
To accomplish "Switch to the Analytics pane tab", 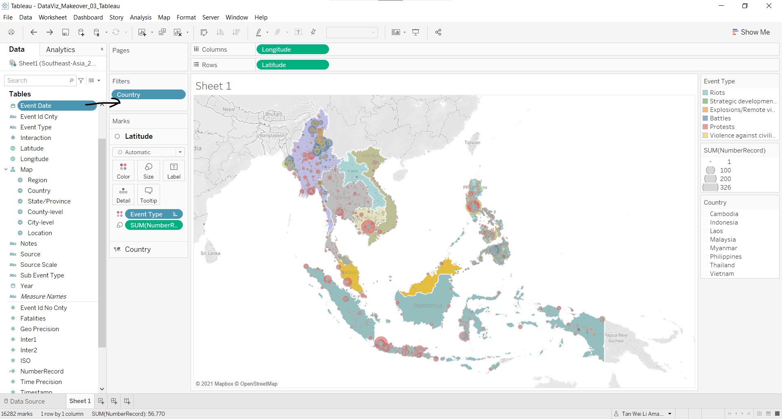I will pyautogui.click(x=61, y=50).
